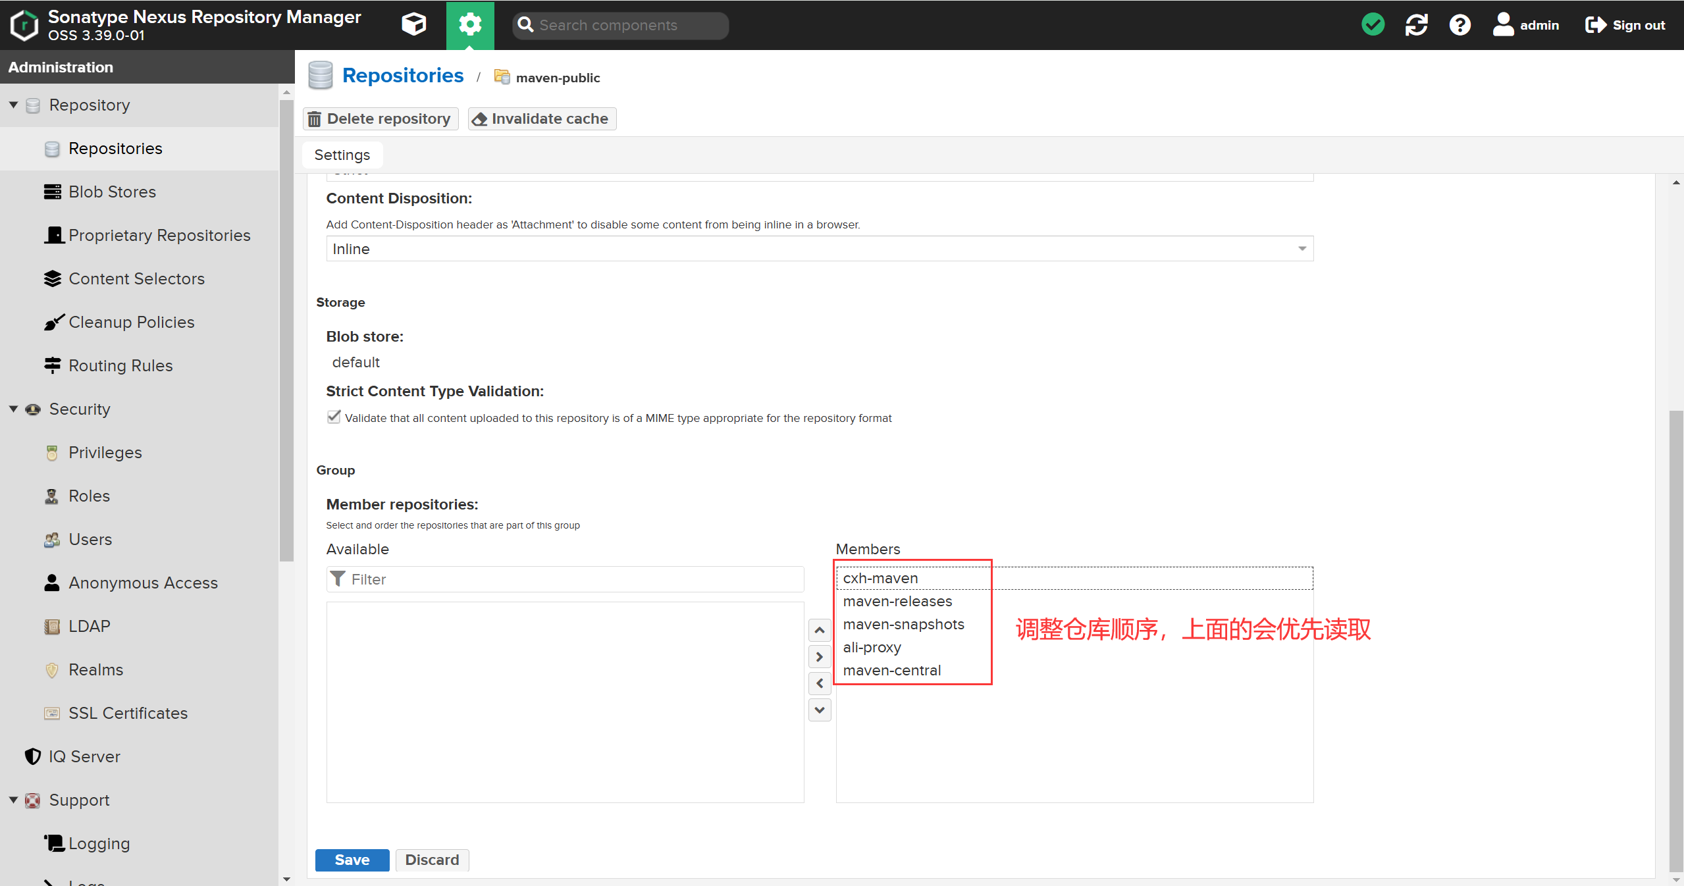
Task: Open the Content Disposition Inline dropdown
Action: [x=819, y=249]
